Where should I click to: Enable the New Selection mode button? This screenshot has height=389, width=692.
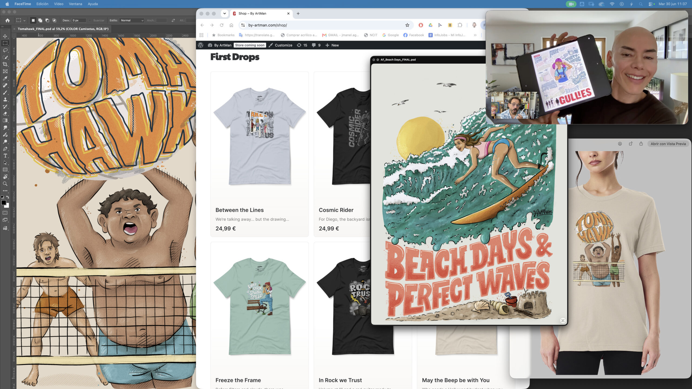coord(33,20)
